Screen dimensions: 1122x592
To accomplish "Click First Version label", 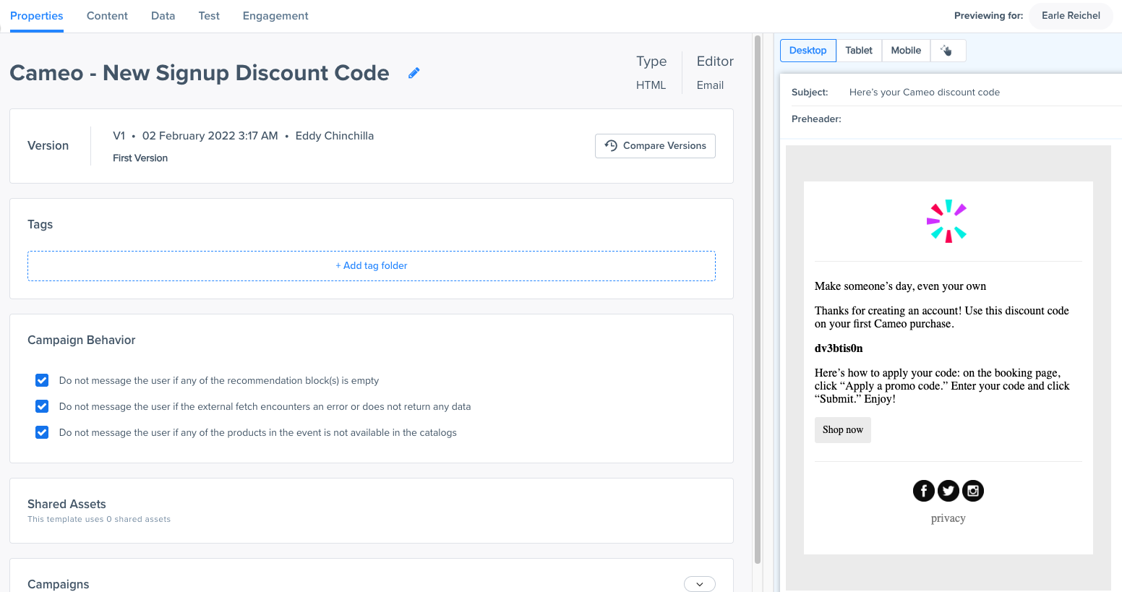I will pos(140,158).
